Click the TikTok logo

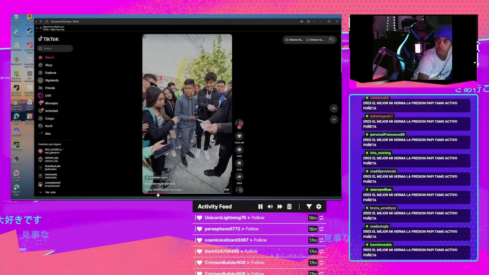click(x=49, y=39)
